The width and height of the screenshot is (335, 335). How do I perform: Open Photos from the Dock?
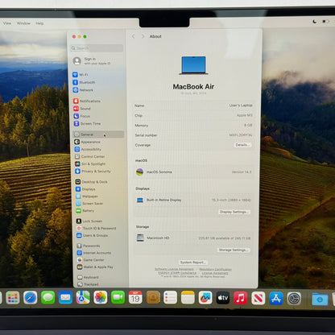101,297
